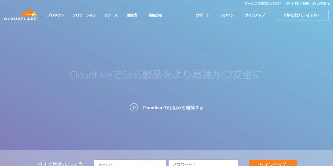Play the Cloudflare overview video circle icon

[x=134, y=107]
